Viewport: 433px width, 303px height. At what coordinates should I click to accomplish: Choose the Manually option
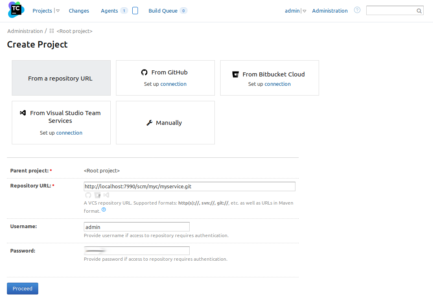pyautogui.click(x=165, y=122)
